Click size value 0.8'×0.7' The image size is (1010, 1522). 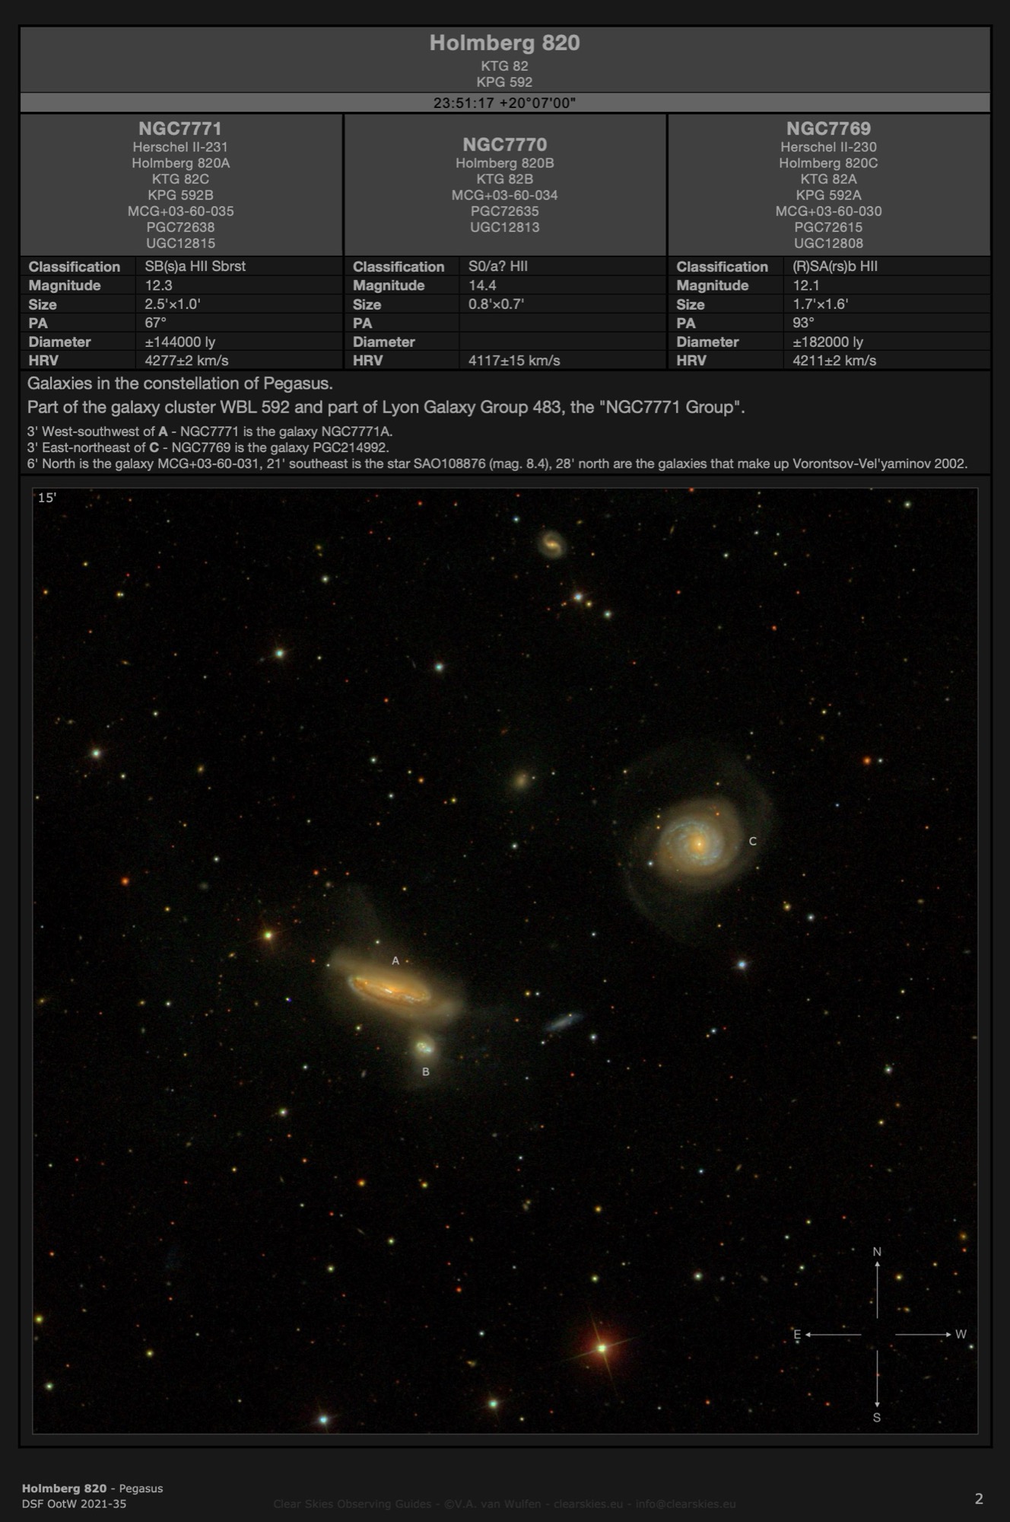point(496,304)
